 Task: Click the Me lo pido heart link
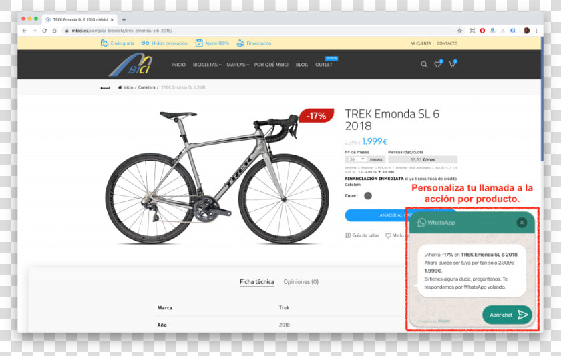(397, 235)
